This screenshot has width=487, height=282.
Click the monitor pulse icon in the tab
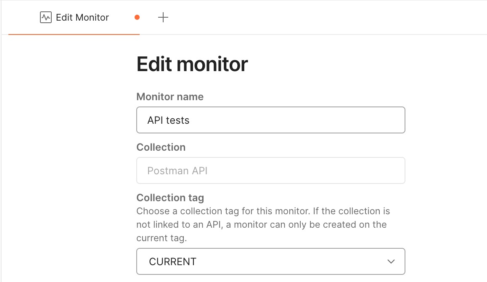45,17
